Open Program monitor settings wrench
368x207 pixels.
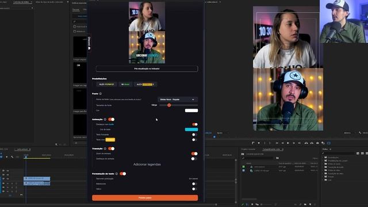(360, 133)
